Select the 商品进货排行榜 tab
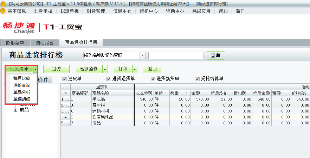This screenshot has height=158, width=310. tap(81, 42)
